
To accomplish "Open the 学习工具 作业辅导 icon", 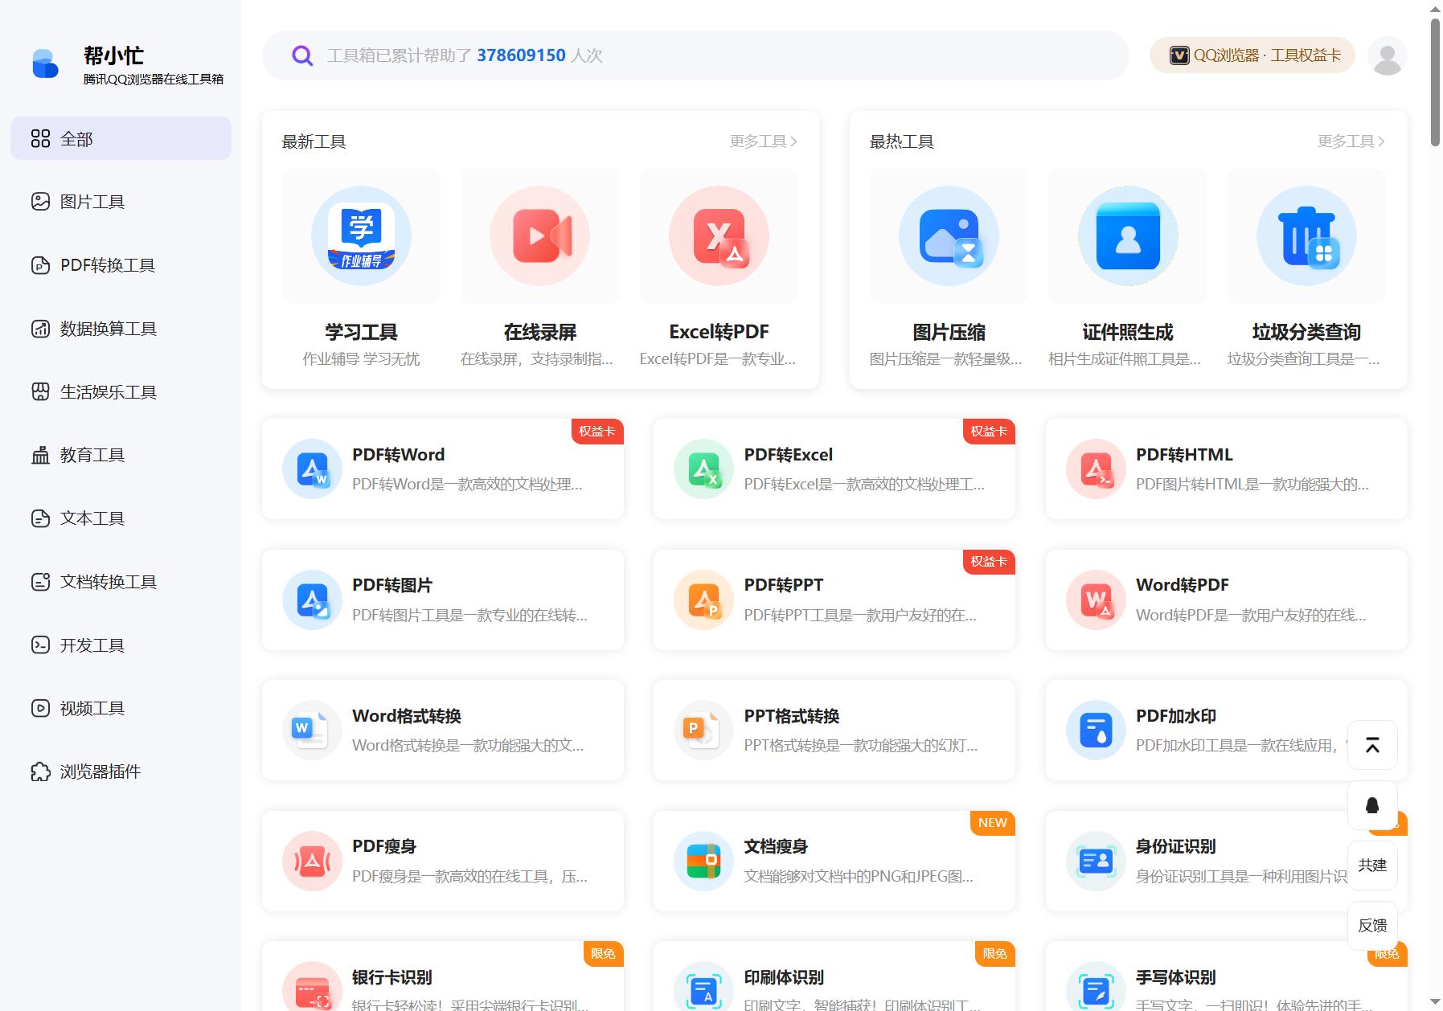I will [x=361, y=235].
